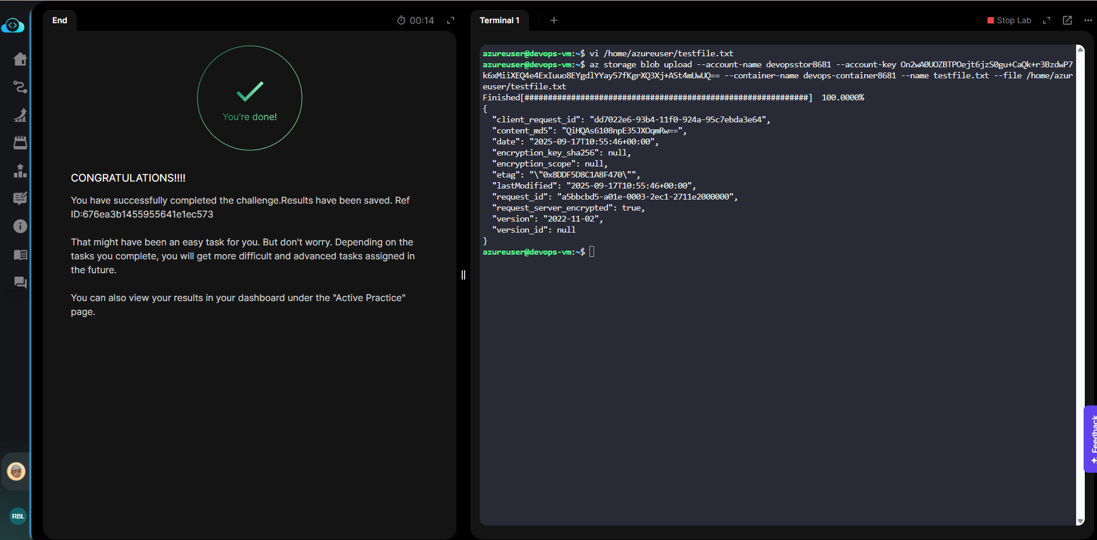Click the "encryption_scope": null line

click(549, 164)
